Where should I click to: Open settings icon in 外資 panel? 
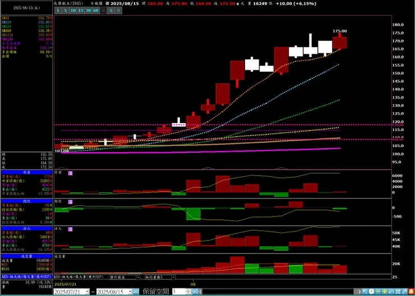[70, 173]
